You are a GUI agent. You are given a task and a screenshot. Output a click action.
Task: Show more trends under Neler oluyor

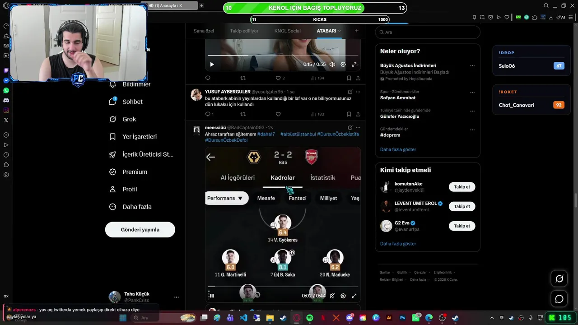(398, 149)
